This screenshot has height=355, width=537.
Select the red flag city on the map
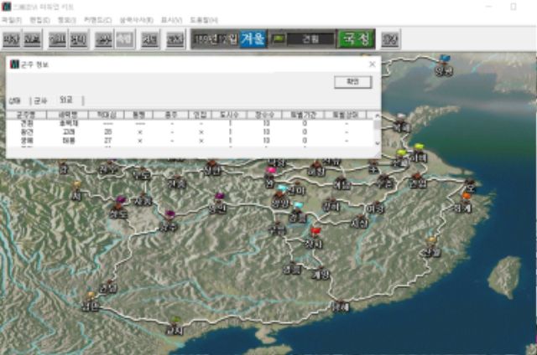click(315, 233)
